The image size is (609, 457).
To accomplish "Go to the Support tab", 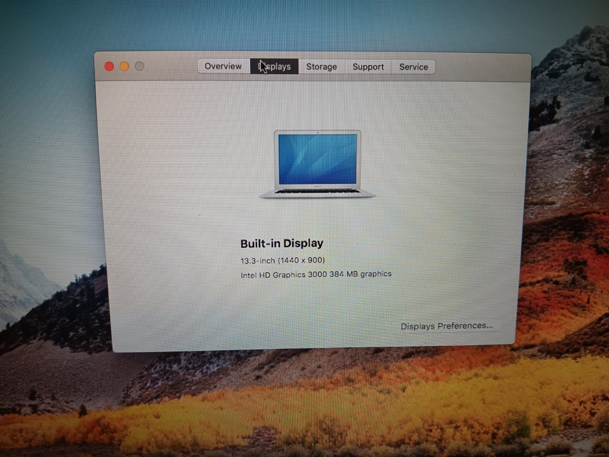I will click(x=368, y=67).
